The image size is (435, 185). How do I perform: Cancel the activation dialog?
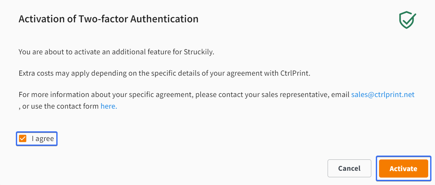[x=349, y=168]
